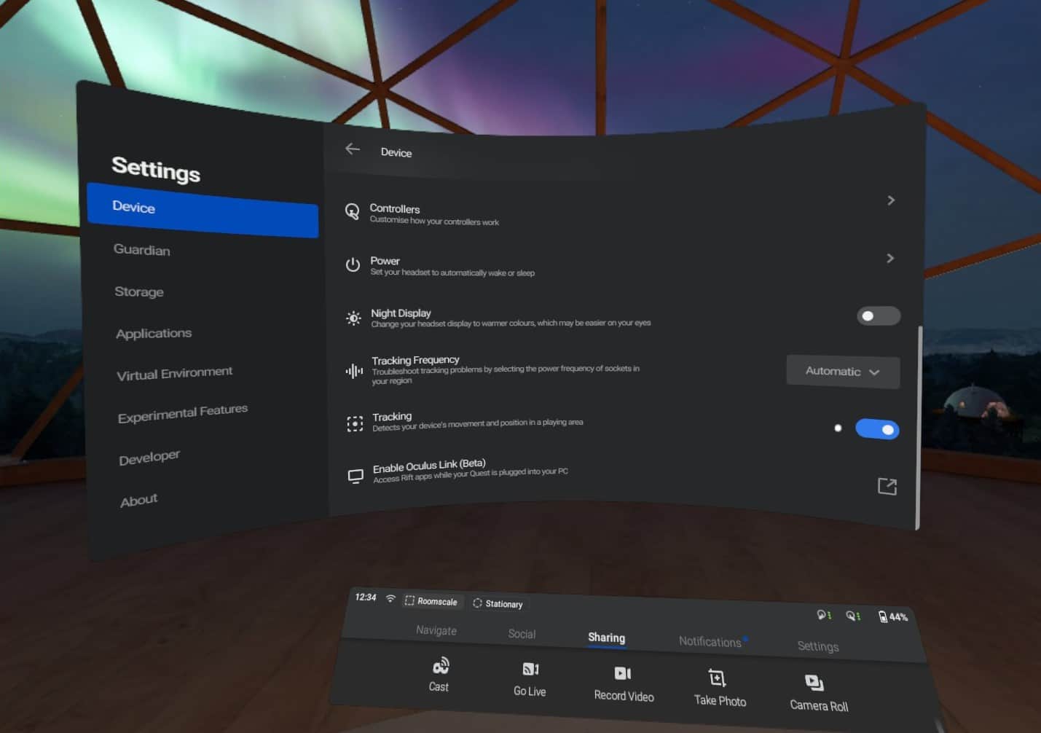Screen dimensions: 1041x733
Task: Select Take Photo
Action: click(x=718, y=679)
